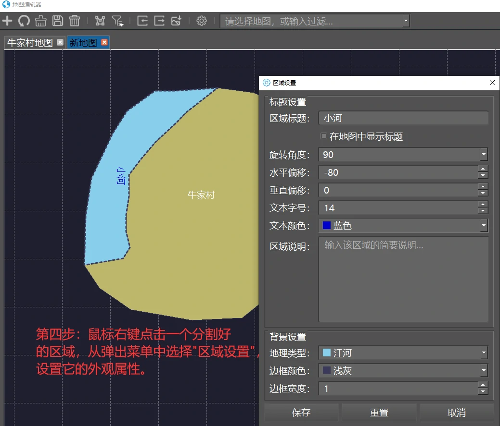Click the refresh circular arrow icon
Viewport: 500px width, 426px height.
click(24, 21)
